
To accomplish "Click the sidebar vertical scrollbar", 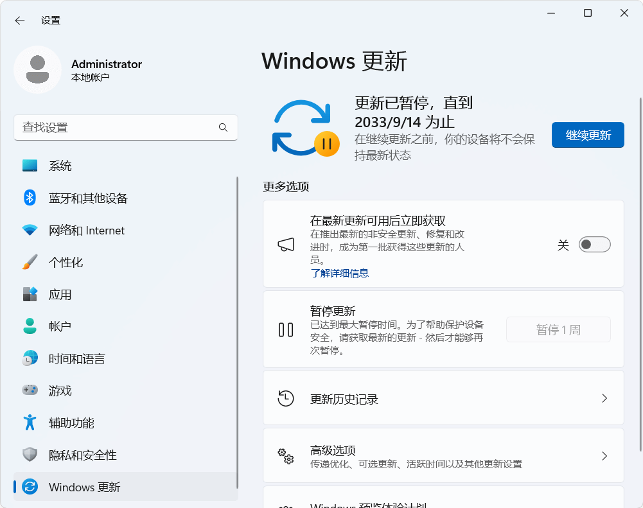I will click(x=238, y=332).
